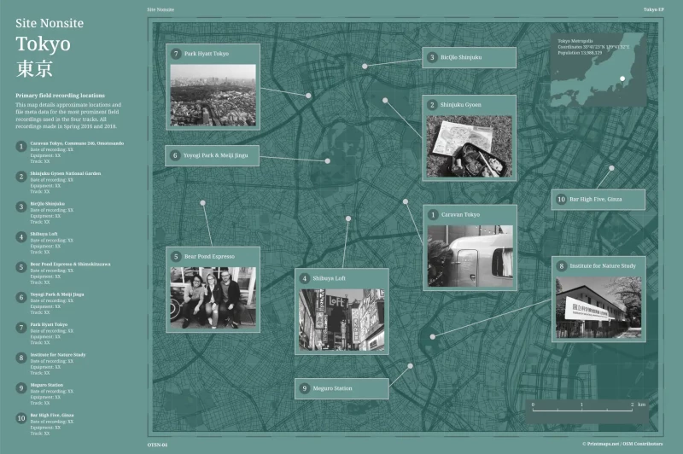Click number 5 badge on Bear Pond Espresso map card
683x454 pixels.
176,256
